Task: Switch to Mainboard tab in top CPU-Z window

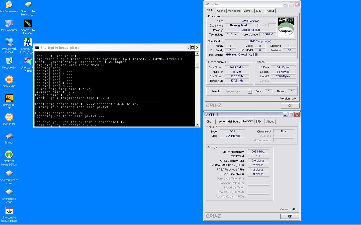Action: [x=234, y=11]
